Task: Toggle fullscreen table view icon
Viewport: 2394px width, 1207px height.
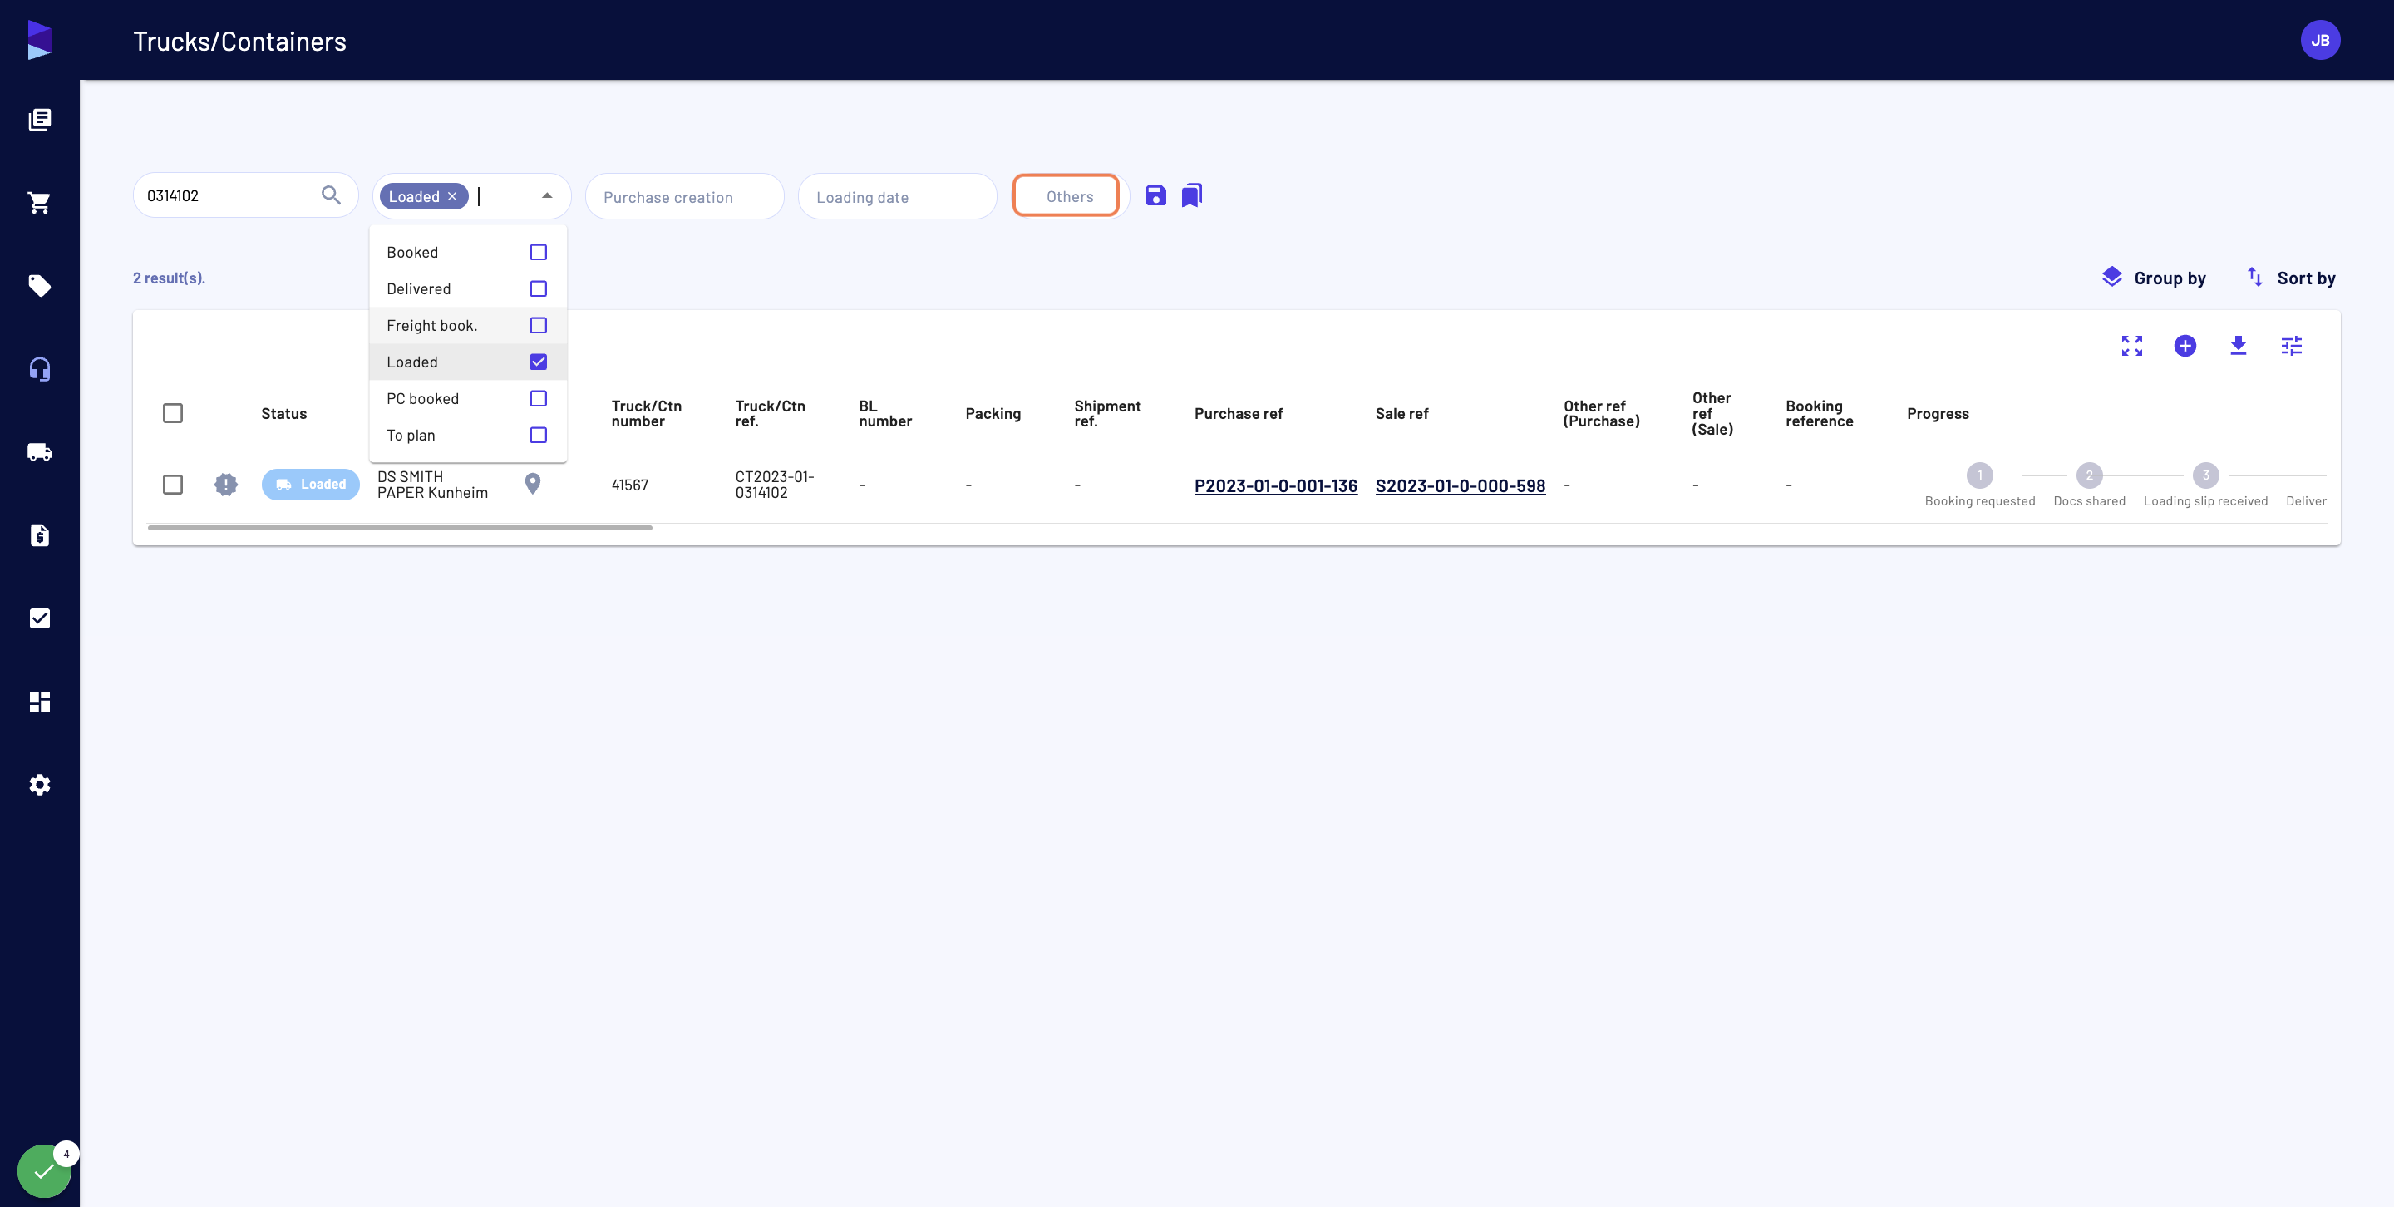Action: click(2132, 346)
